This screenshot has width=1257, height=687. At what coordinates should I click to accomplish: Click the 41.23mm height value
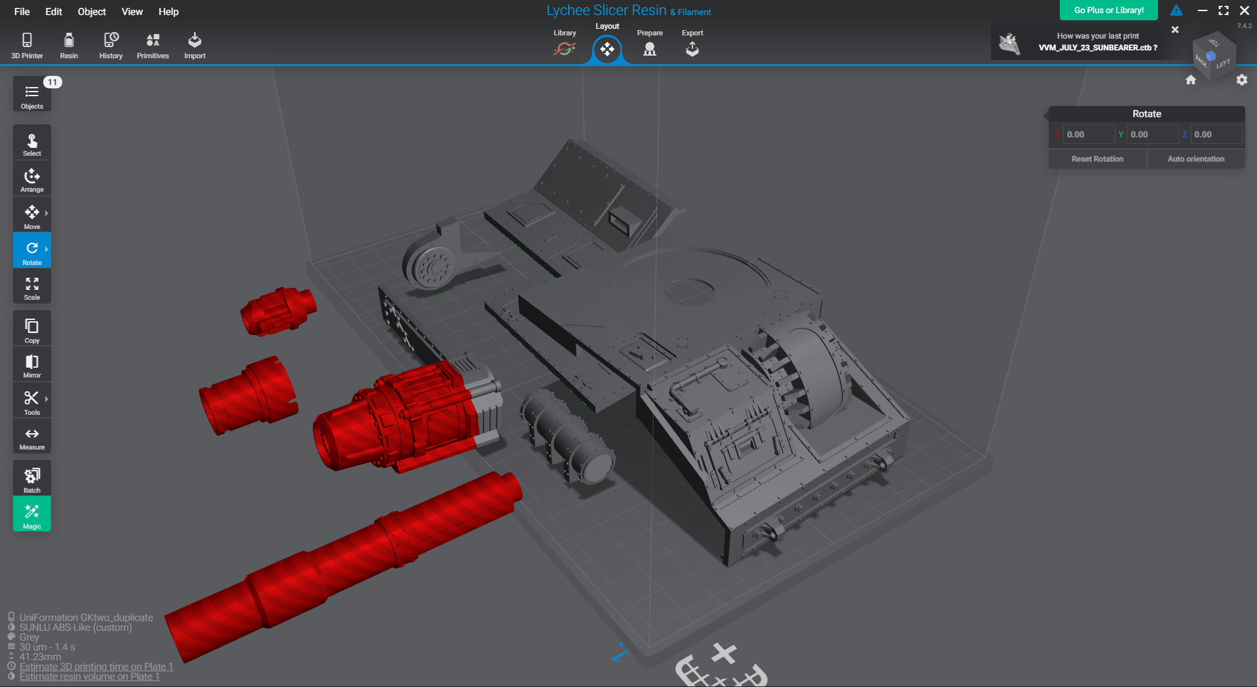point(40,657)
